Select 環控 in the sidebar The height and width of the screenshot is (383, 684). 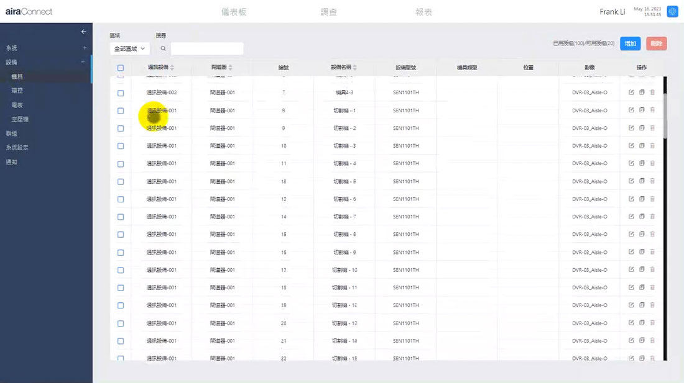point(17,91)
